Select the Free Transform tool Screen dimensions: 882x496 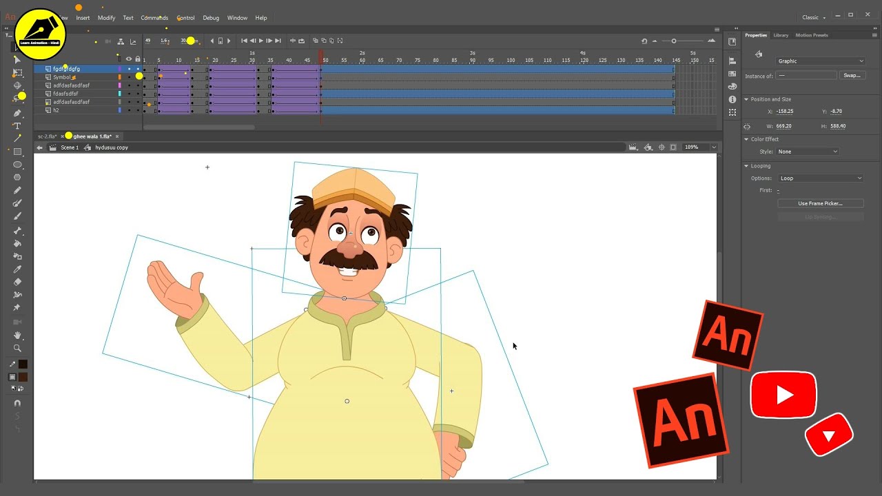click(x=17, y=72)
